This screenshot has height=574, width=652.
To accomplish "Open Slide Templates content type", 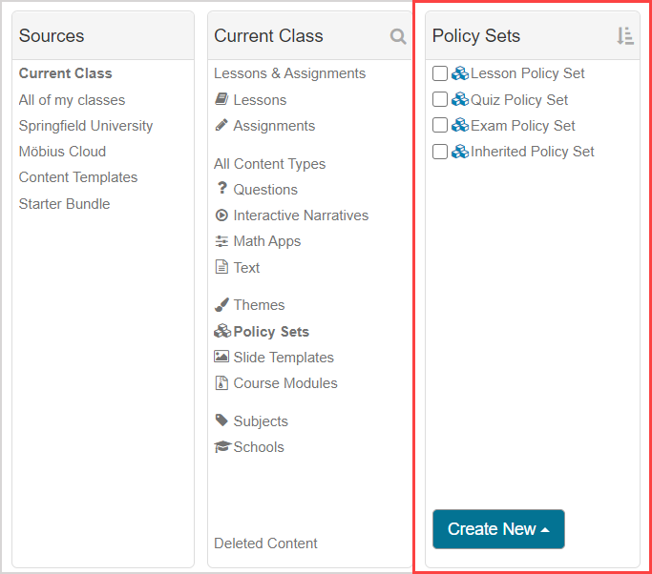I will point(284,358).
